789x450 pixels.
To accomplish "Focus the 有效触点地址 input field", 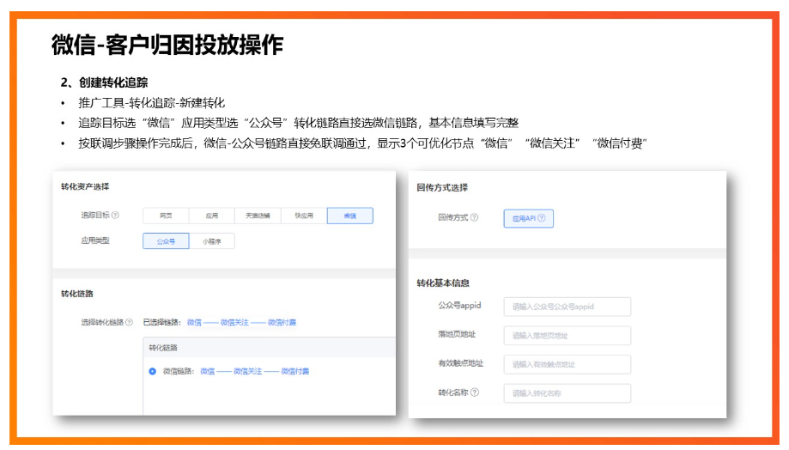I will click(567, 364).
